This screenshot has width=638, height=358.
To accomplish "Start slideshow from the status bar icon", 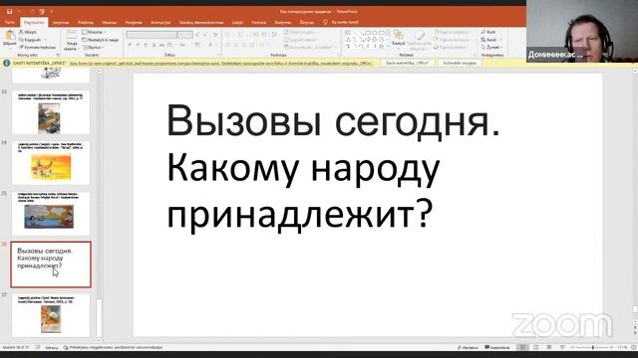I will [562, 347].
